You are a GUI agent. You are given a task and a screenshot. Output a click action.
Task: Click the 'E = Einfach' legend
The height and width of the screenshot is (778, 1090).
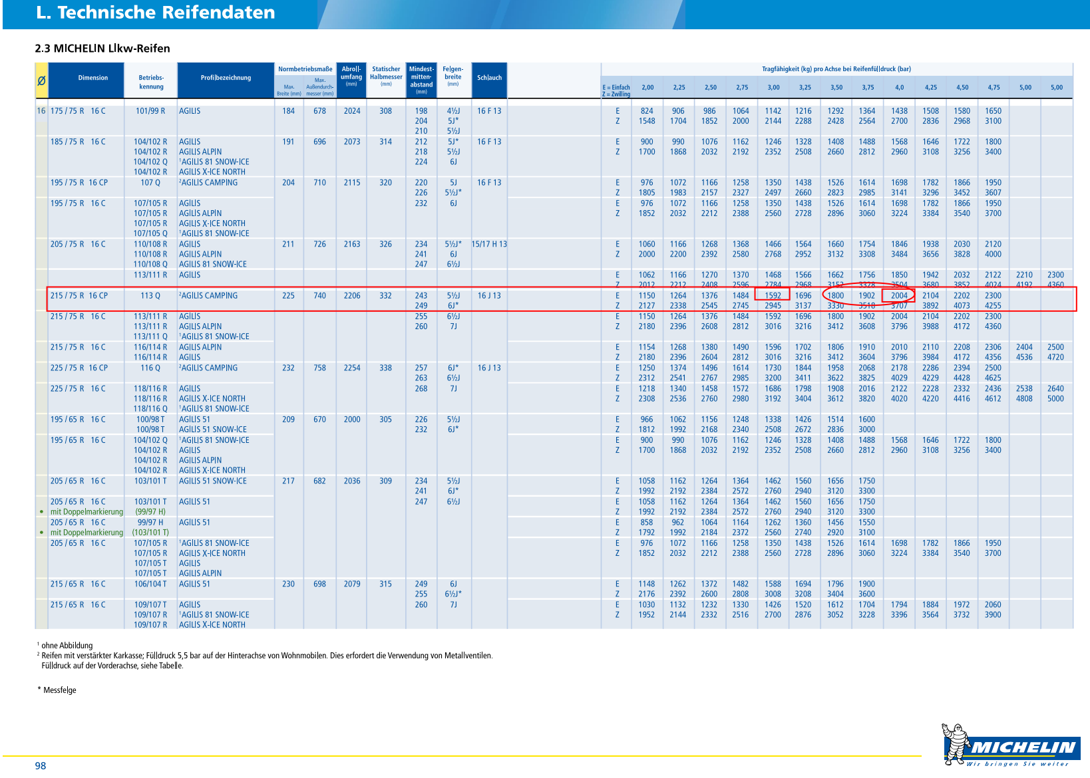click(x=616, y=87)
